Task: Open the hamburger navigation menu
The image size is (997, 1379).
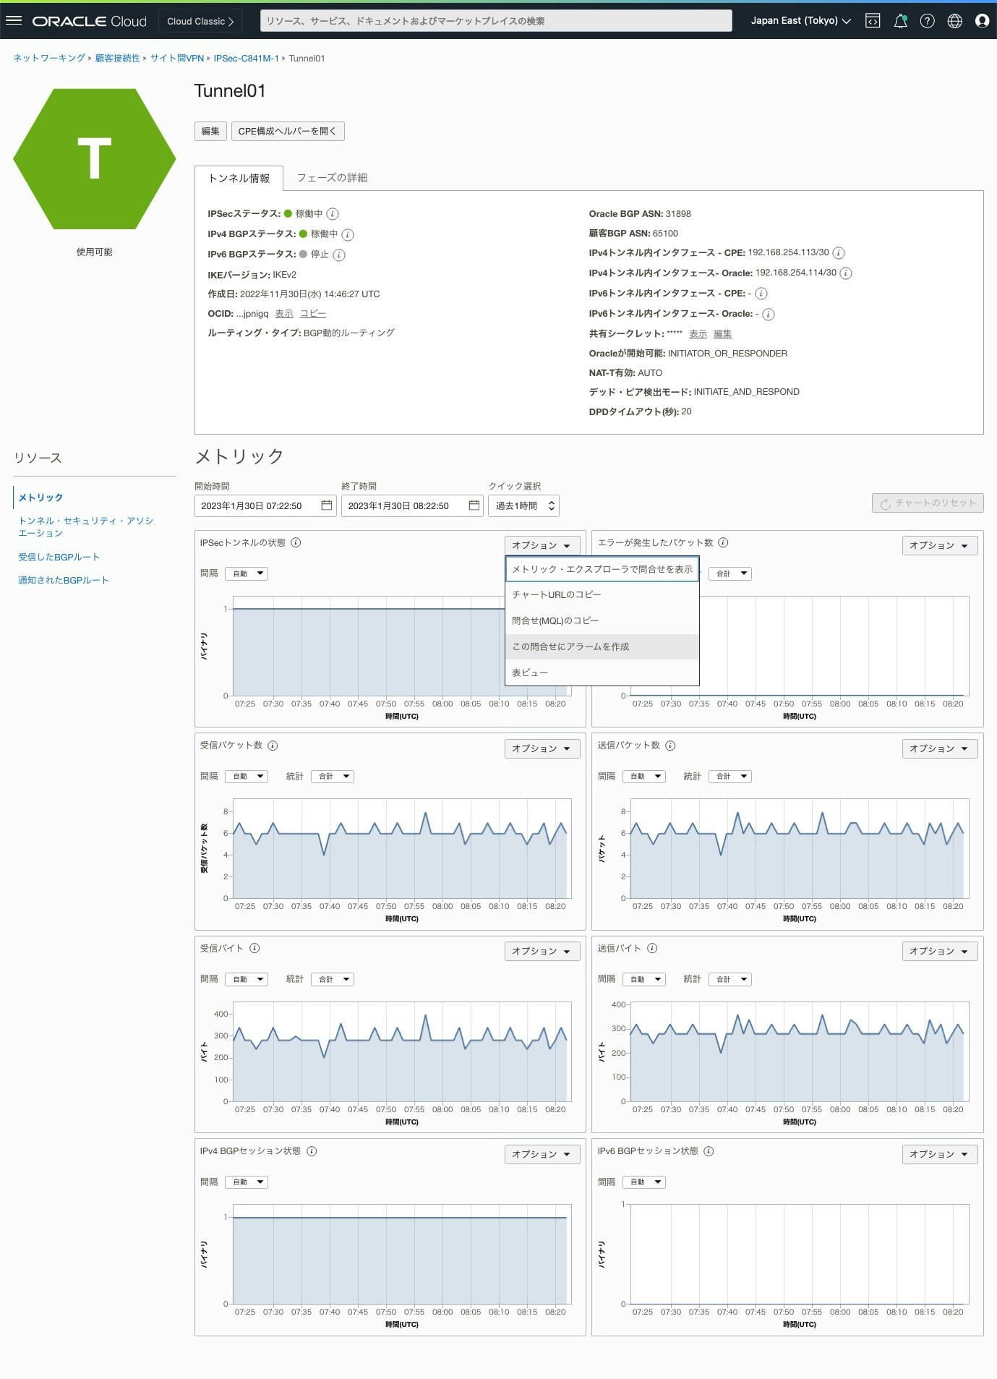Action: [x=14, y=20]
